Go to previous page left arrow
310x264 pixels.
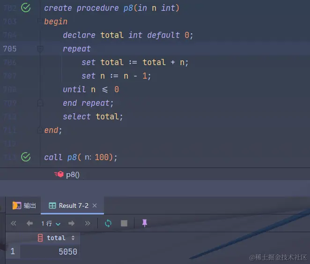point(30,223)
